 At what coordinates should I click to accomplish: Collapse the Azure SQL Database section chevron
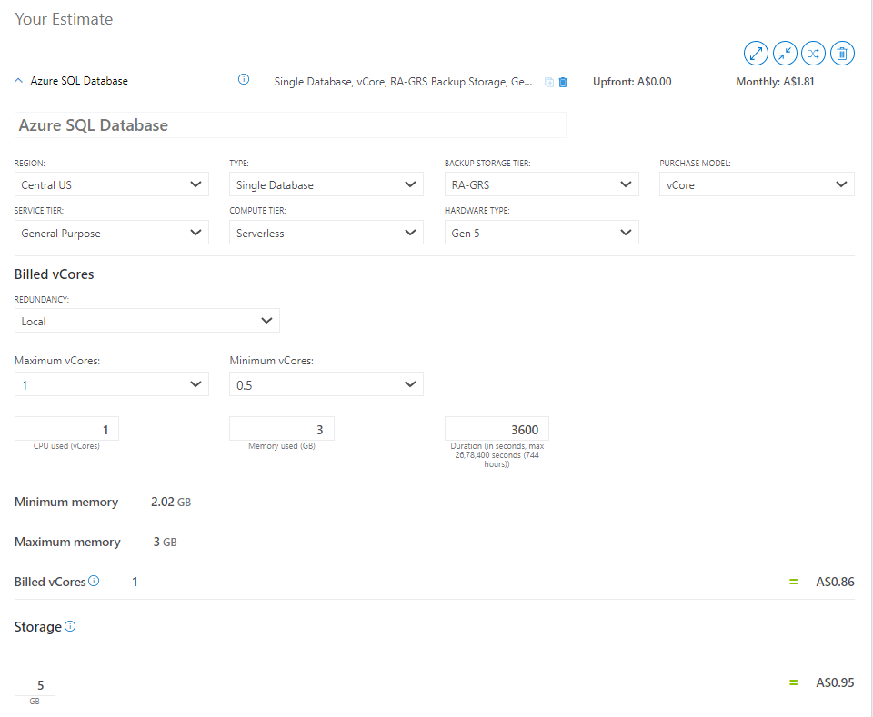coord(18,81)
